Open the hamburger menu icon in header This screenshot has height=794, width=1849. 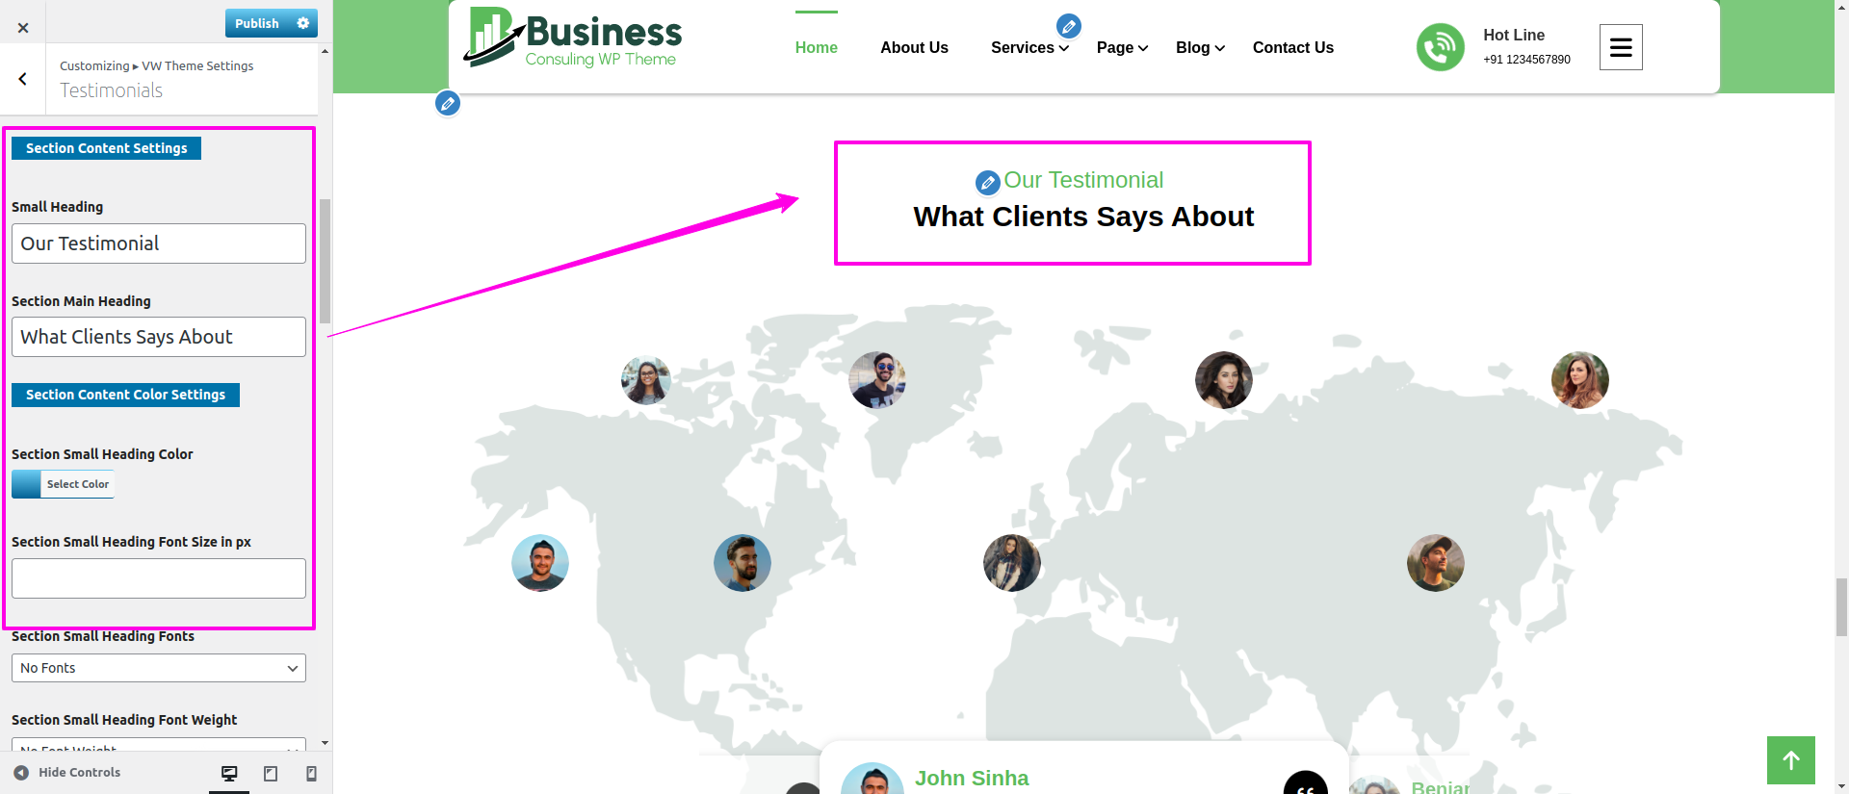pos(1621,47)
